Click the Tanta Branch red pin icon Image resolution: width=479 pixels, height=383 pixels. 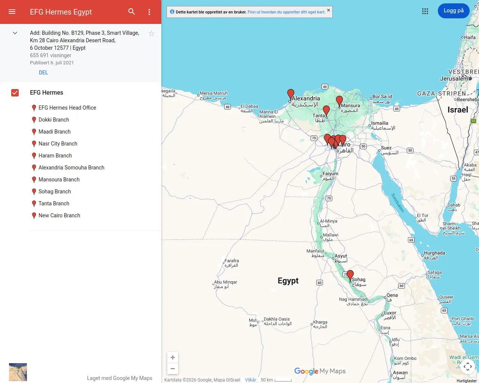point(34,204)
